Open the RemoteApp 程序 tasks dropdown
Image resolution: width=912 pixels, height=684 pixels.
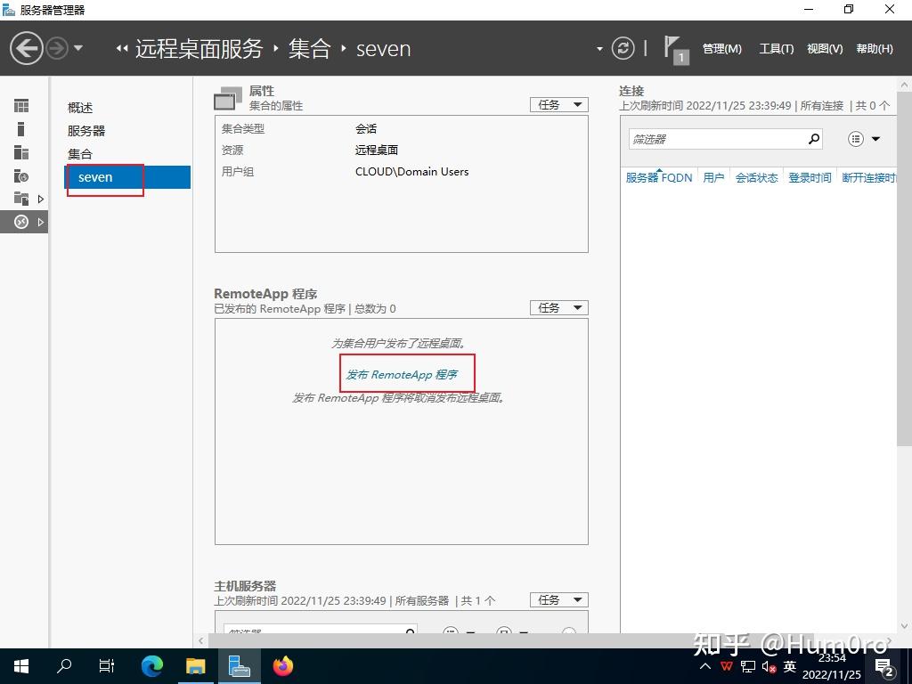pyautogui.click(x=558, y=307)
